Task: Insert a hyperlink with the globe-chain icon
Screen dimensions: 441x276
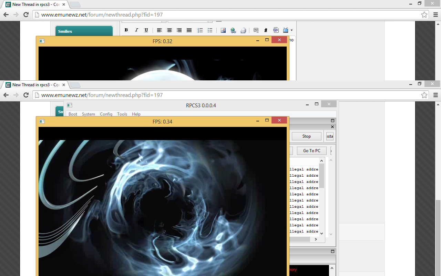Action: (x=233, y=30)
